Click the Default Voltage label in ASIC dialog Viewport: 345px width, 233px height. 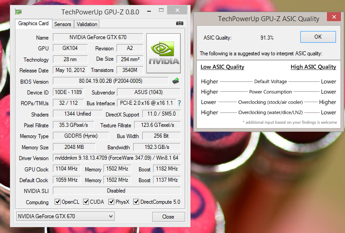pyautogui.click(x=270, y=81)
